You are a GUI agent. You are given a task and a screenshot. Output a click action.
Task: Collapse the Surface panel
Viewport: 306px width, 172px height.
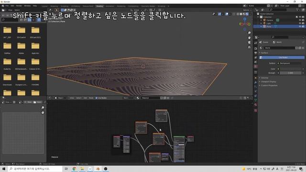[x=264, y=53]
